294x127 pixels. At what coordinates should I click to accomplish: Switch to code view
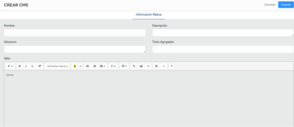point(163,66)
